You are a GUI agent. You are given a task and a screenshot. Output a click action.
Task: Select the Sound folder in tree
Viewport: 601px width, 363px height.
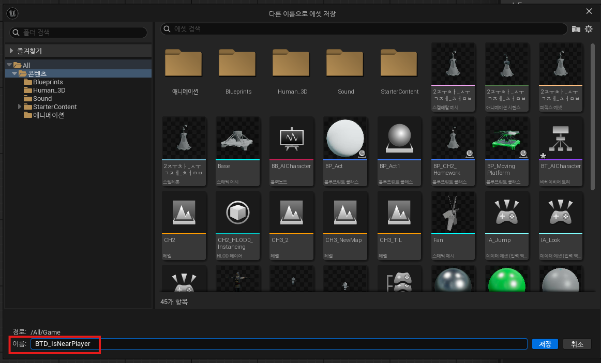point(42,99)
